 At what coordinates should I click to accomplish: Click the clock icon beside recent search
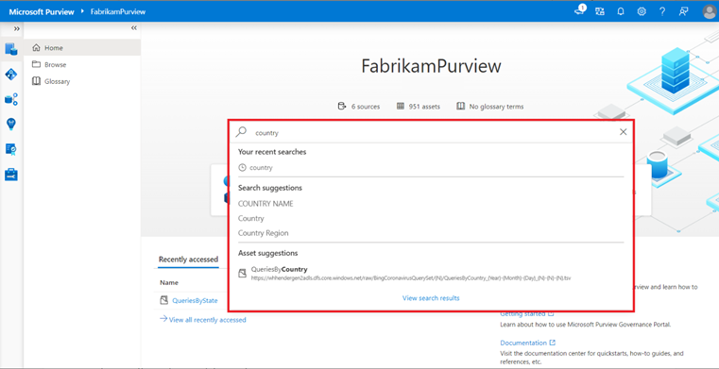tap(243, 168)
